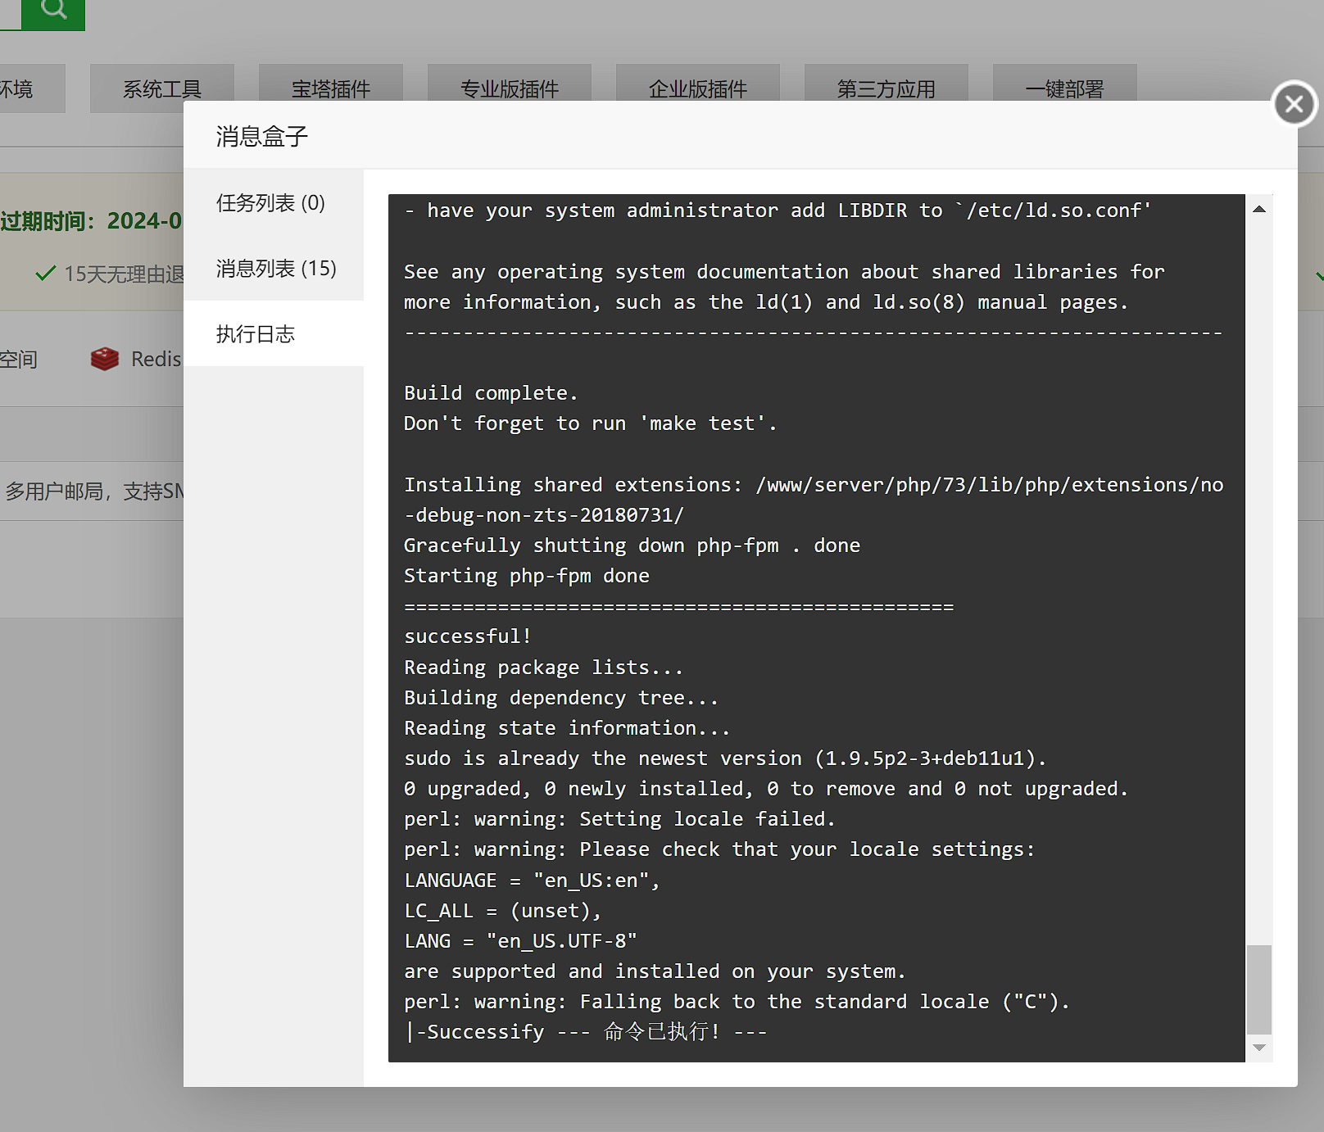Switch to 专业版插件 category tab
The image size is (1324, 1132).
click(510, 88)
